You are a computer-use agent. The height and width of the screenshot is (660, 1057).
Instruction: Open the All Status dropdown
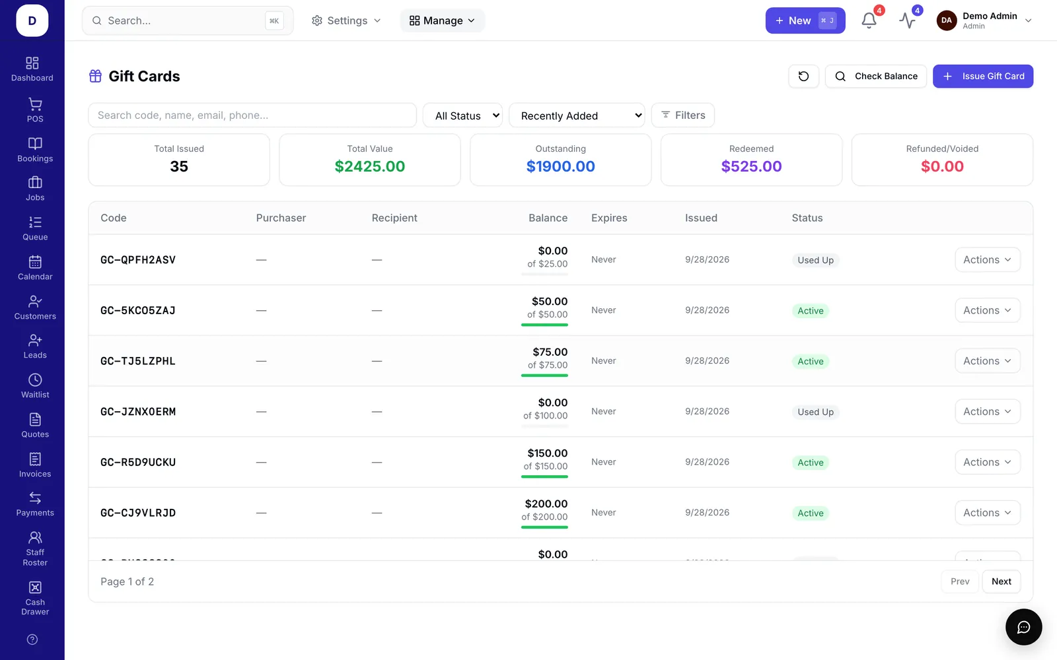point(462,115)
